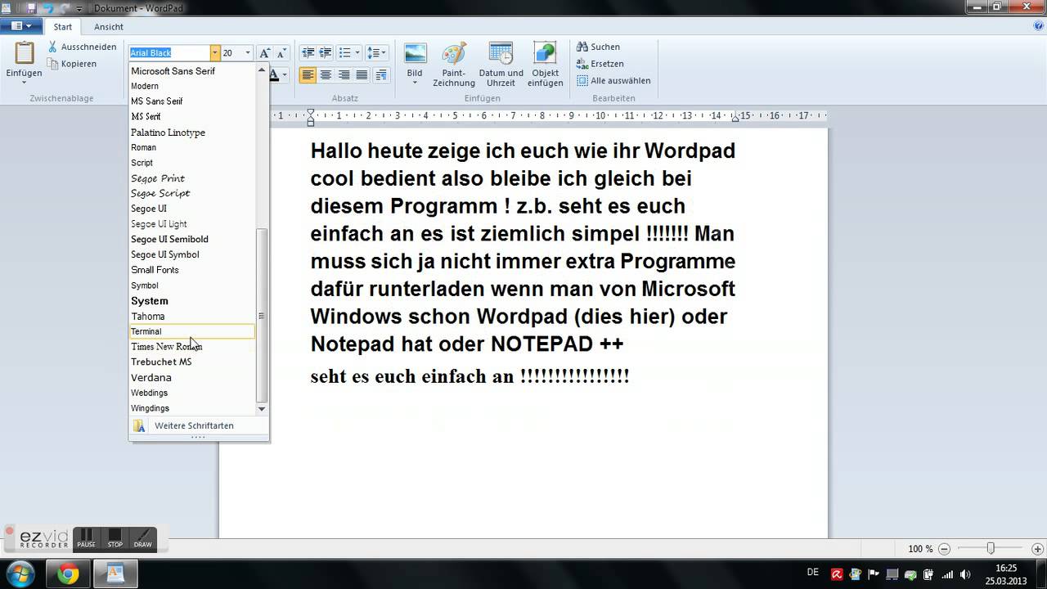Stop the Ezvid recording
This screenshot has width=1047, height=589.
pos(115,537)
